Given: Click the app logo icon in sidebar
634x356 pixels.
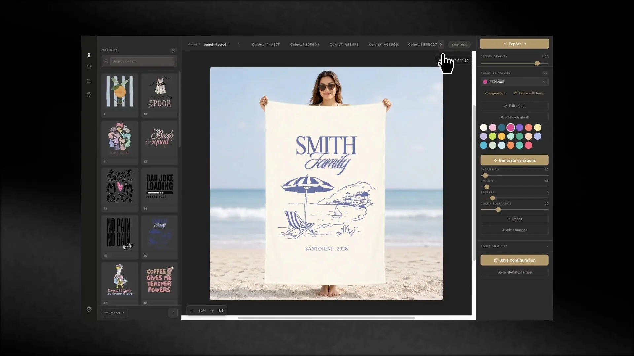Looking at the screenshot, I should (x=89, y=55).
